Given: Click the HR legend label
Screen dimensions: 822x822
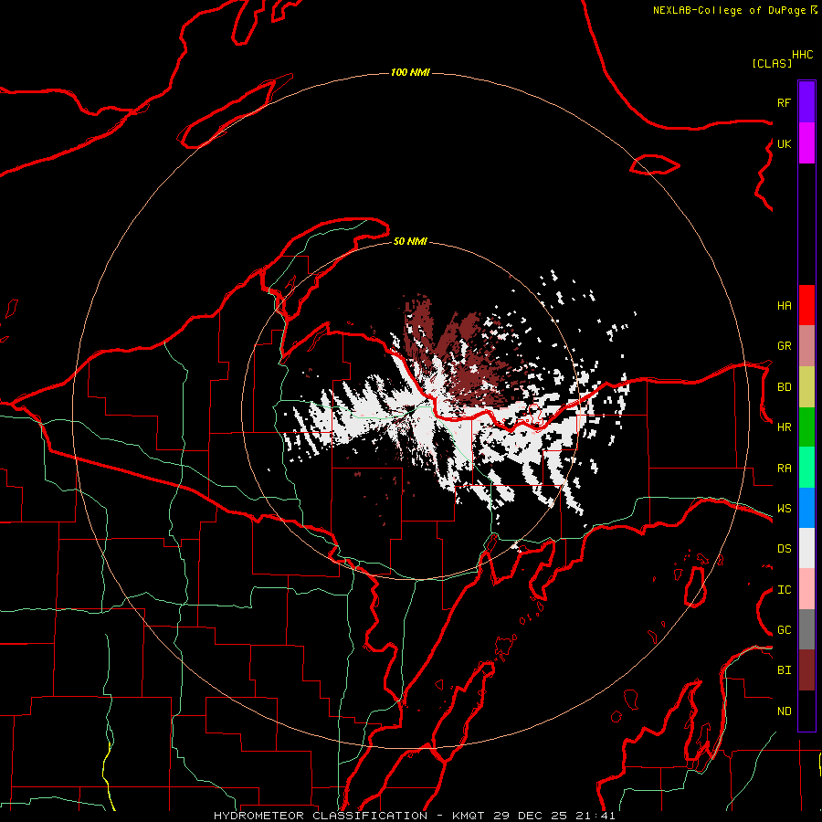Looking at the screenshot, I should click(784, 427).
